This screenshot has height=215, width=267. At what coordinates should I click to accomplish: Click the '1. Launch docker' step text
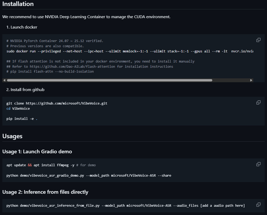[x=22, y=27]
